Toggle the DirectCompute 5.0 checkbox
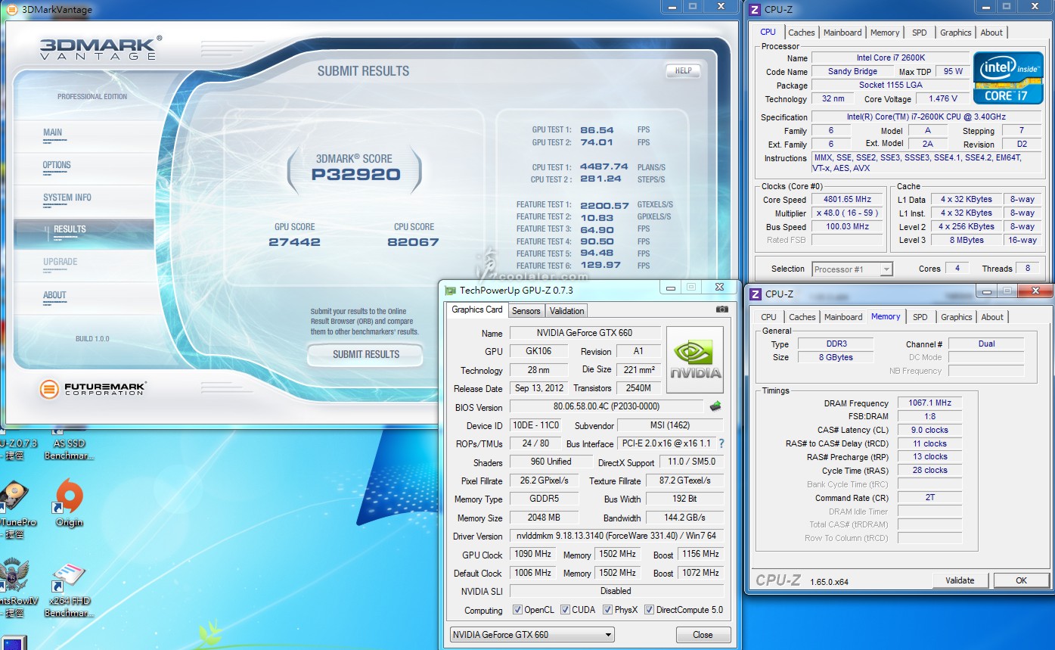1055x650 pixels. [649, 610]
